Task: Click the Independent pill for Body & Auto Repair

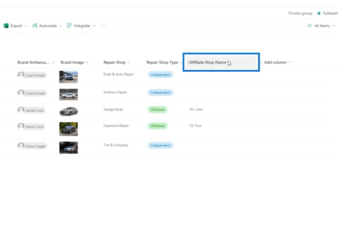Action: (x=161, y=75)
